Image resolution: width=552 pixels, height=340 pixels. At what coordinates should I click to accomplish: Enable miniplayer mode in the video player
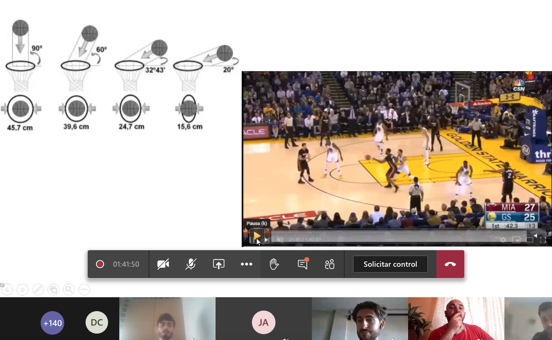pyautogui.click(x=517, y=239)
